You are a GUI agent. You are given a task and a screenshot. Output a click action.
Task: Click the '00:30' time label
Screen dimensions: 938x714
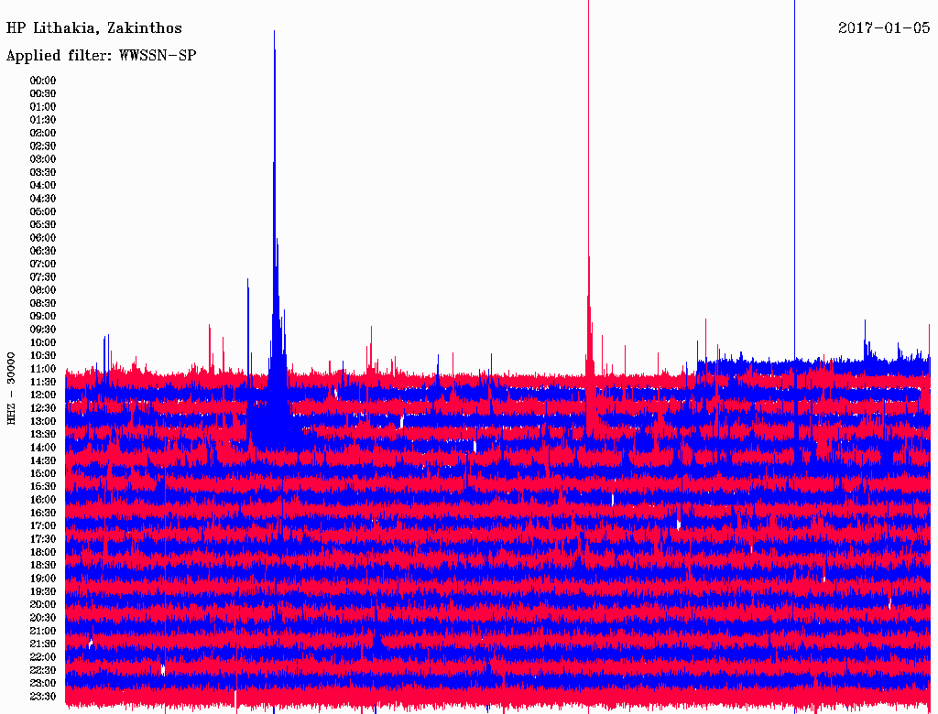(43, 94)
